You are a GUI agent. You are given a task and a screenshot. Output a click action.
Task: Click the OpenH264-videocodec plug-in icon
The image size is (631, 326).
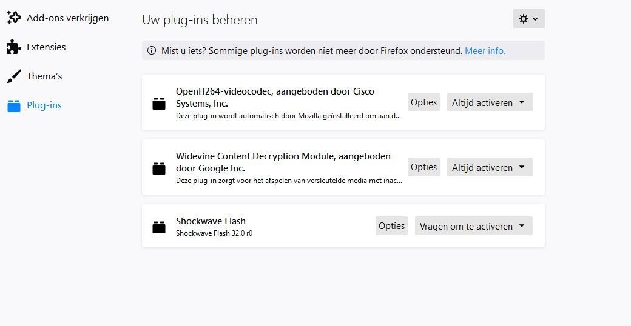[159, 104]
